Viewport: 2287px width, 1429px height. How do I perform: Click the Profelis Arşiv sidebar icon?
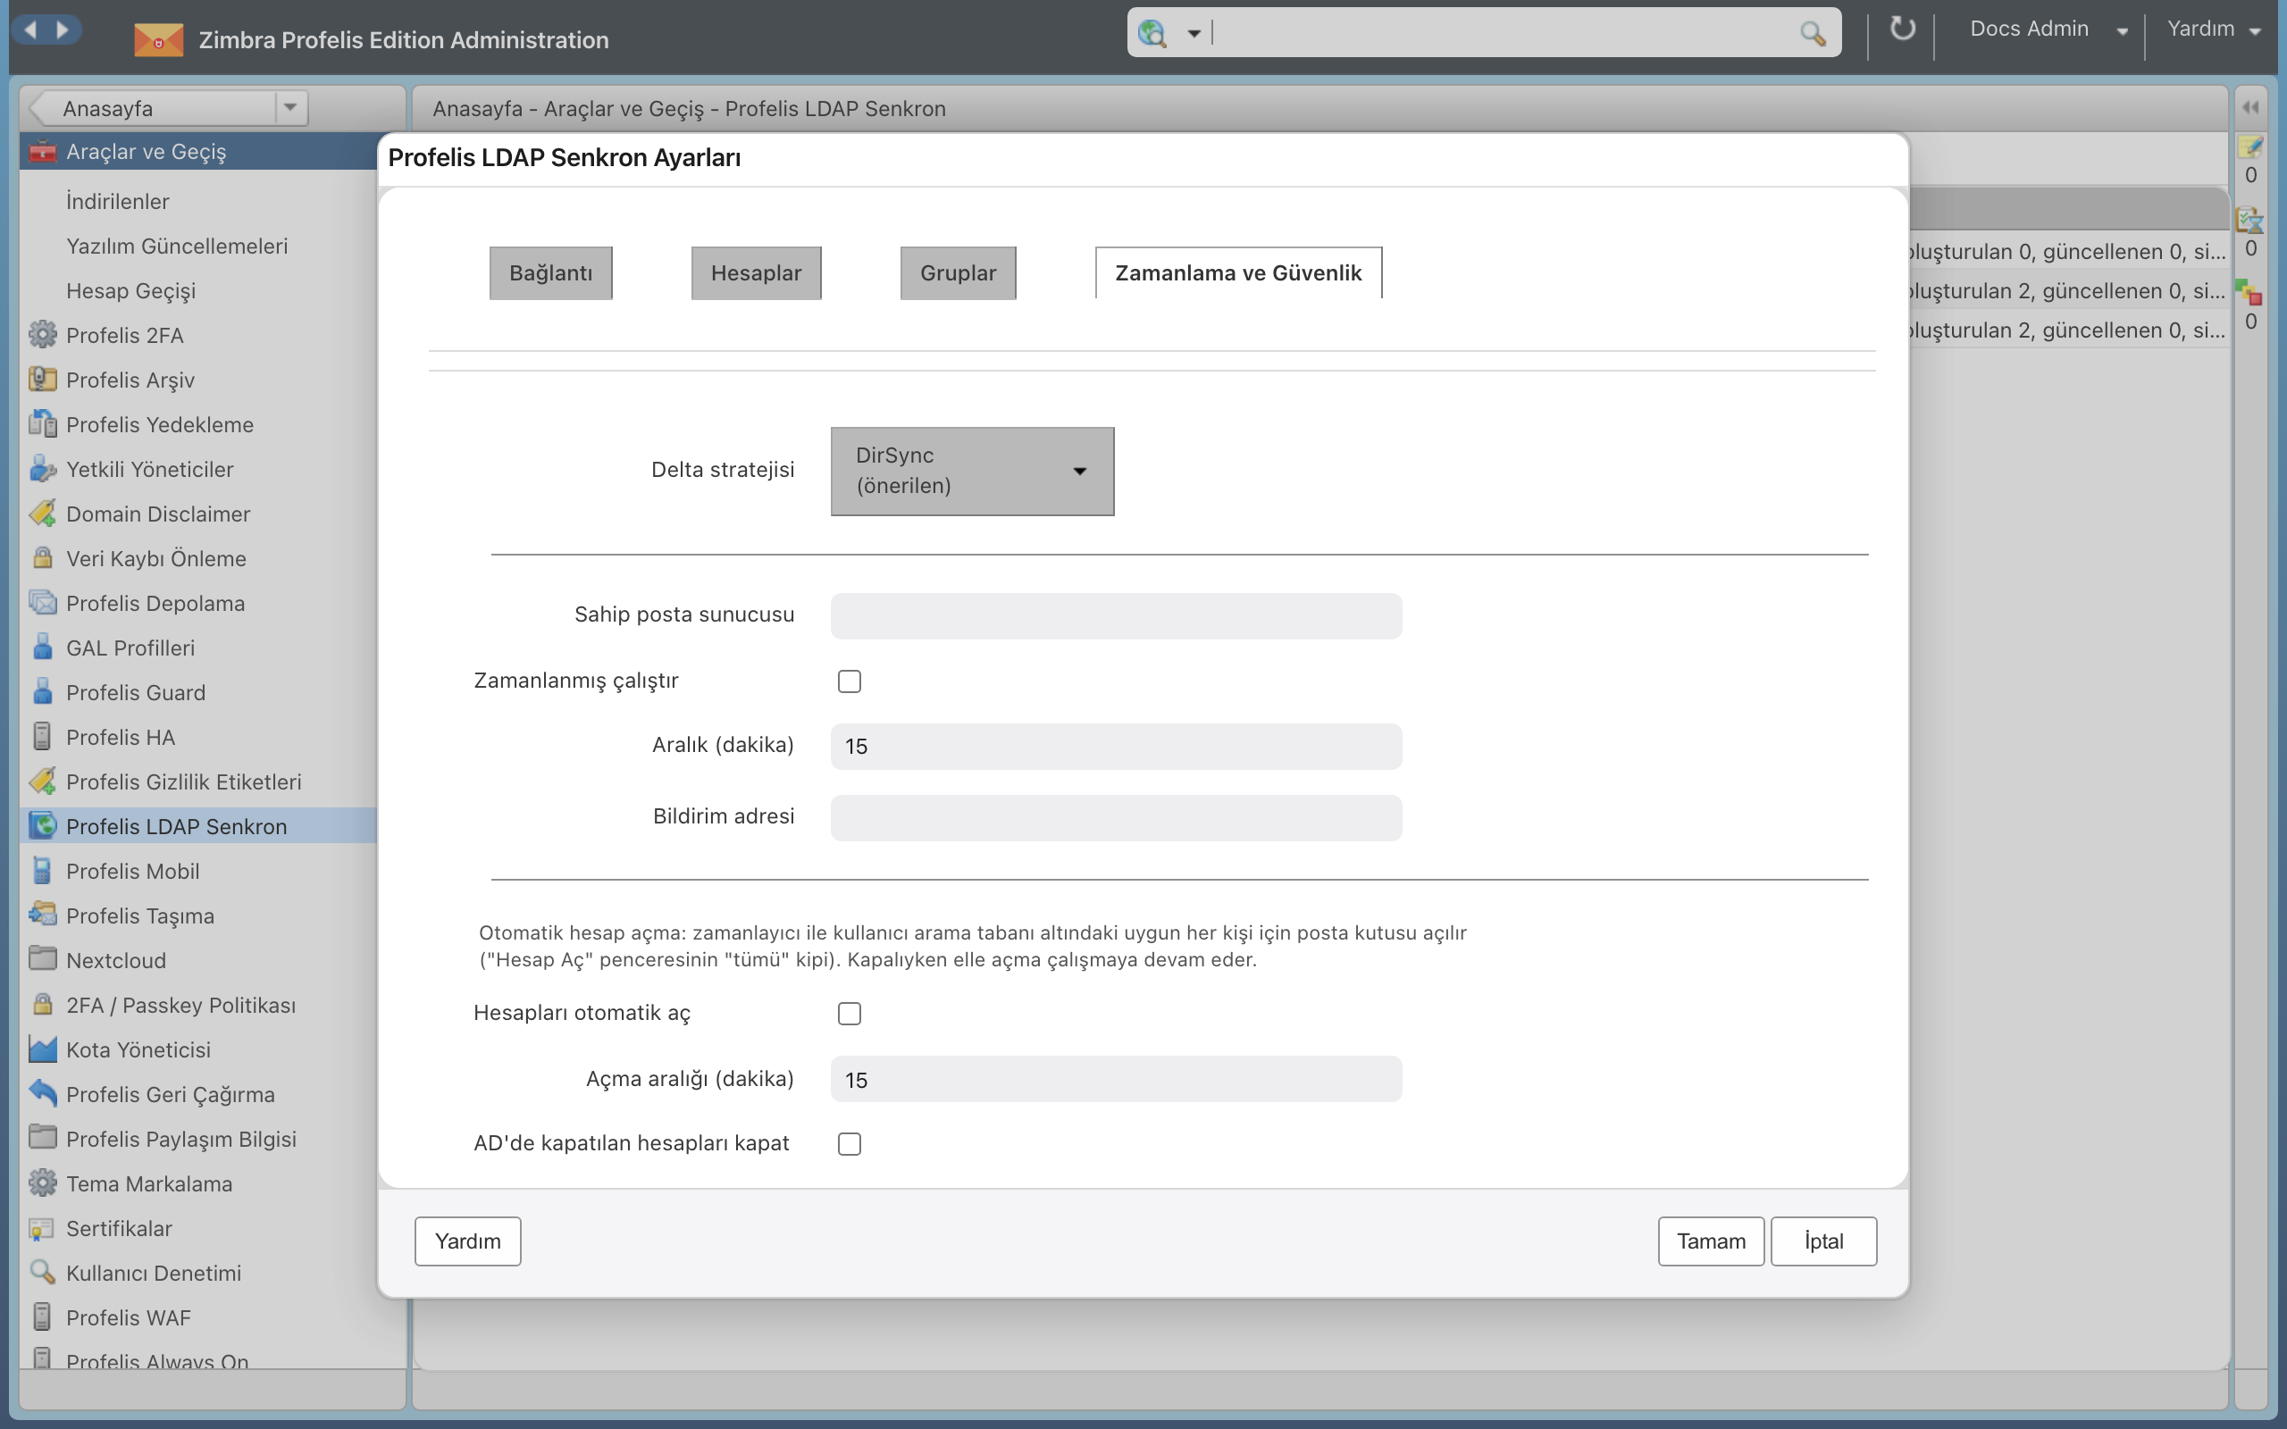point(43,379)
